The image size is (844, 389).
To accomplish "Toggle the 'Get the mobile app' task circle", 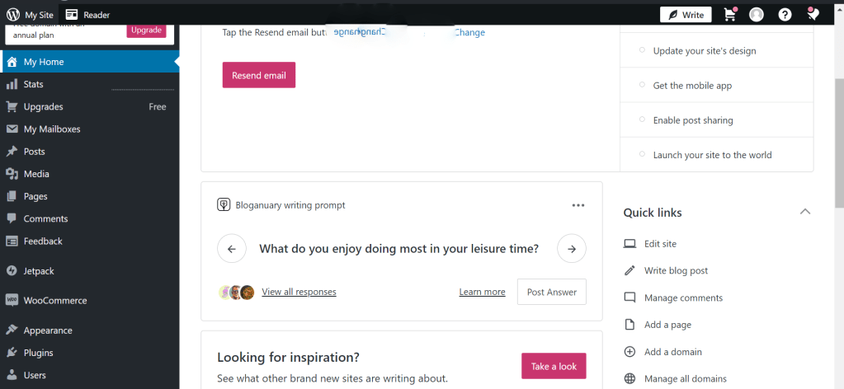I will click(x=642, y=85).
